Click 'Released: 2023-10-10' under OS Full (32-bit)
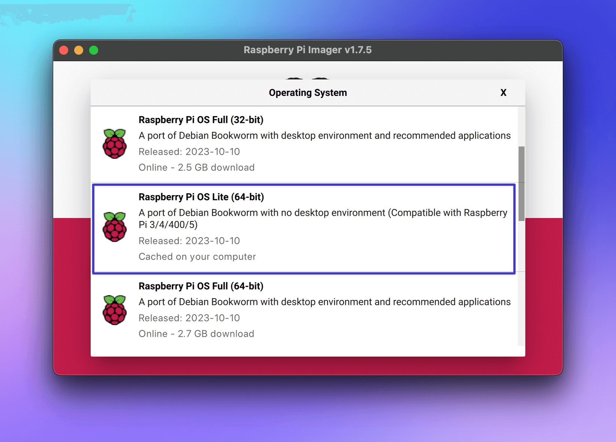Screen dimensions: 616x442 189,152
